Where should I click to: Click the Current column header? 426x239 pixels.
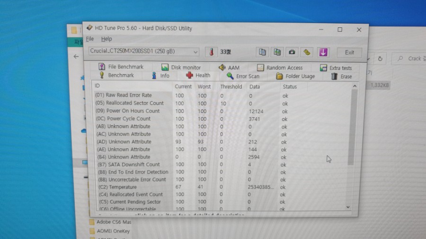(183, 86)
